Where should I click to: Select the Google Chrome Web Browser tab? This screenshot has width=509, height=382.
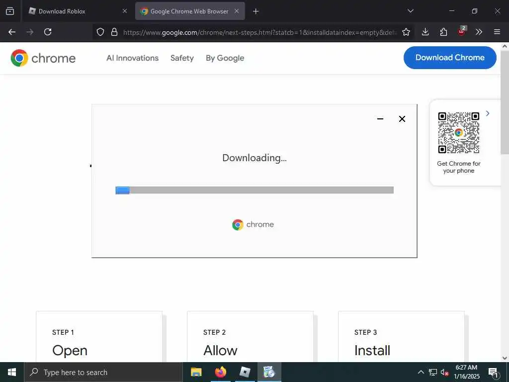(x=190, y=11)
